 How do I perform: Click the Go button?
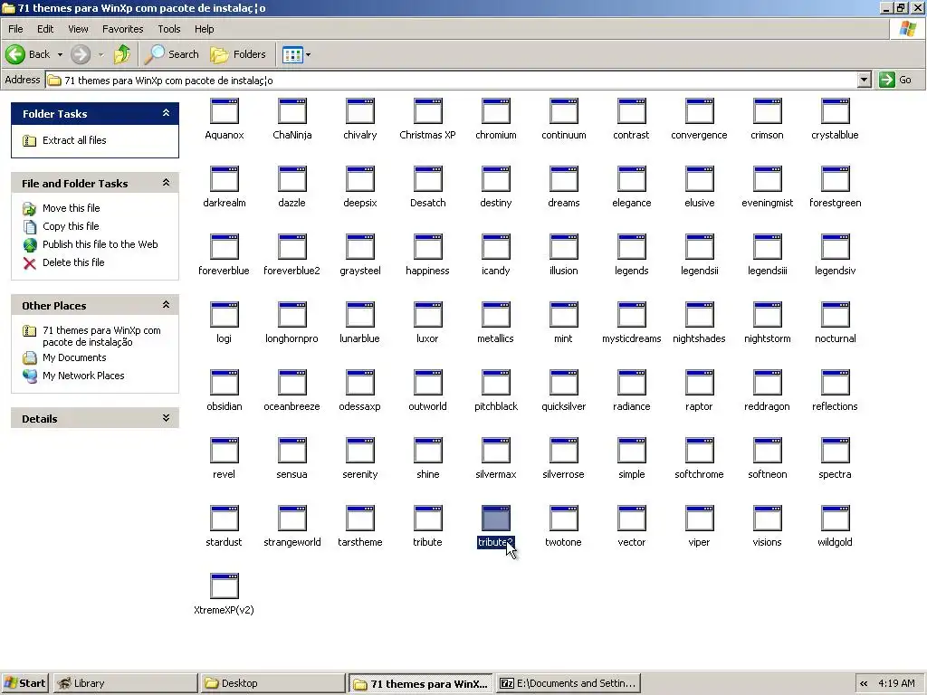(x=896, y=80)
